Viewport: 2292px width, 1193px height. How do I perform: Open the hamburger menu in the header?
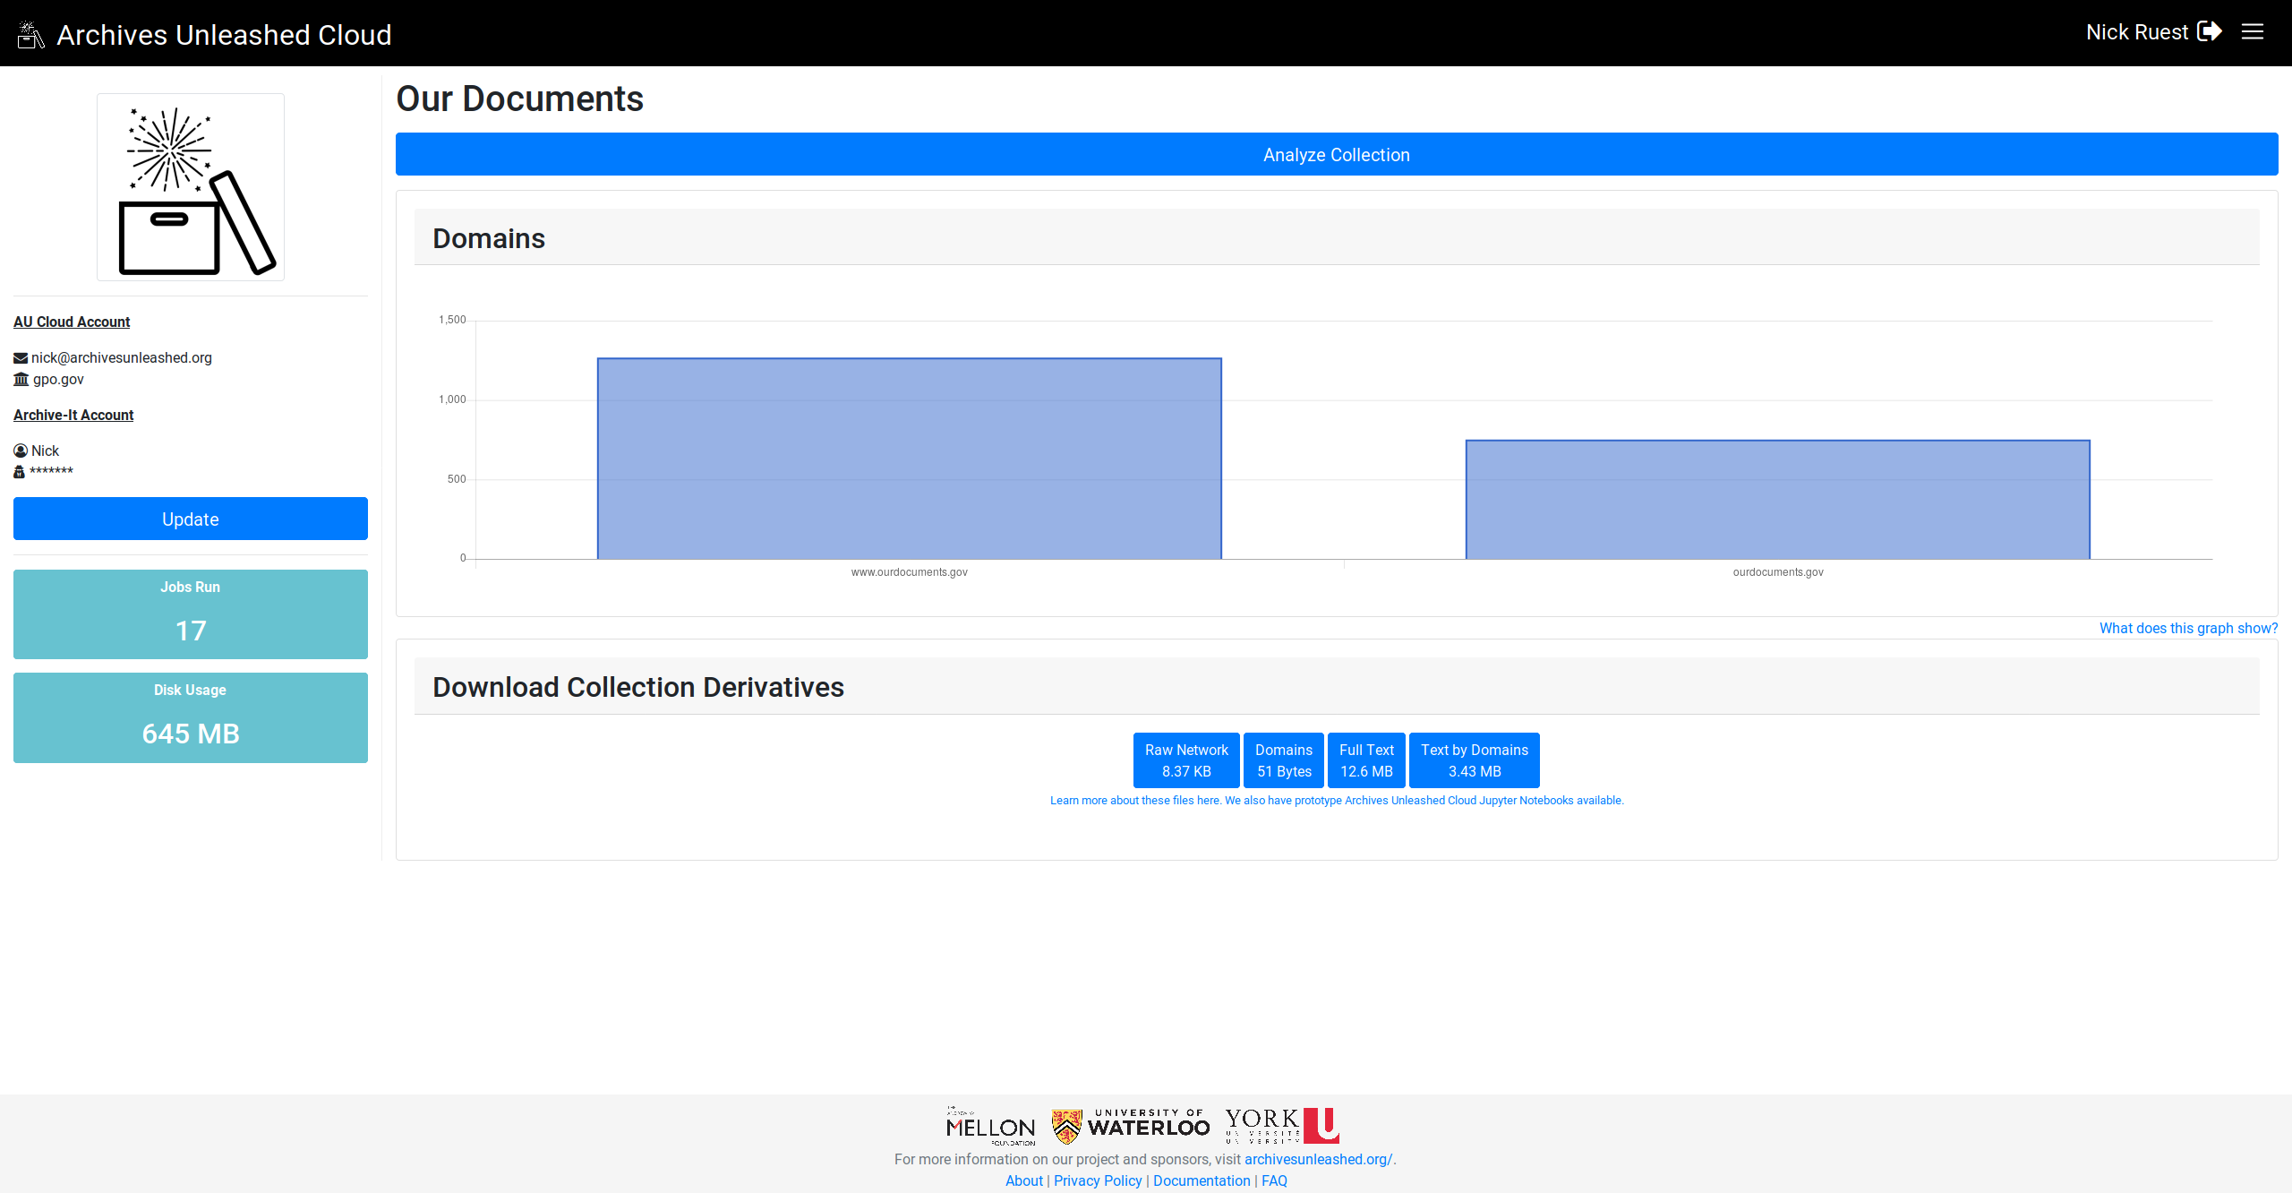tap(2253, 31)
